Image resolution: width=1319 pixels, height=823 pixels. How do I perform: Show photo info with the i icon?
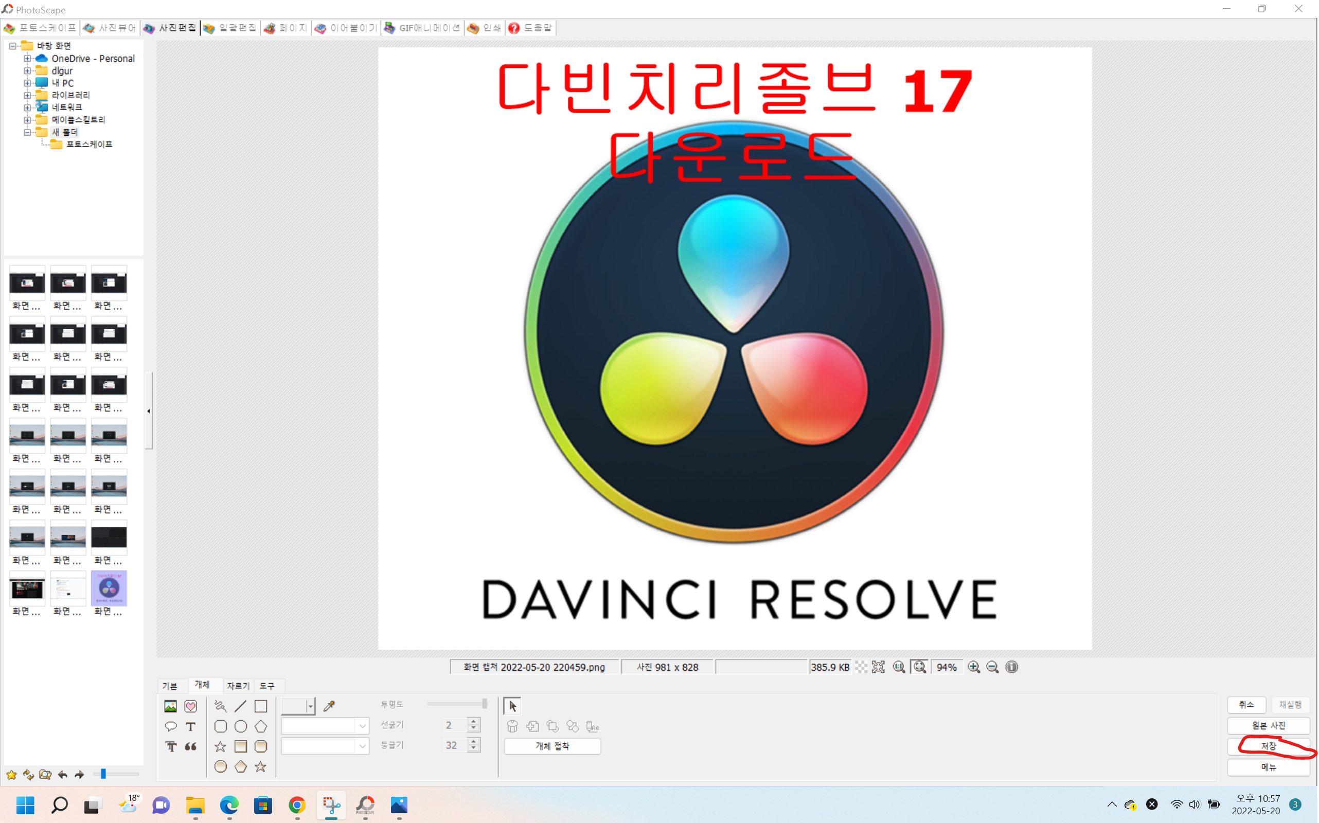(1011, 667)
